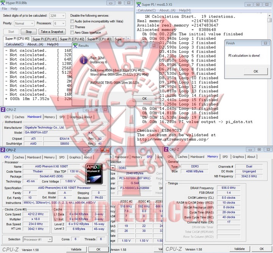Click the NB Frequency 3042.0 MHz value
This screenshot has width=273, height=253.
click(x=249, y=176)
